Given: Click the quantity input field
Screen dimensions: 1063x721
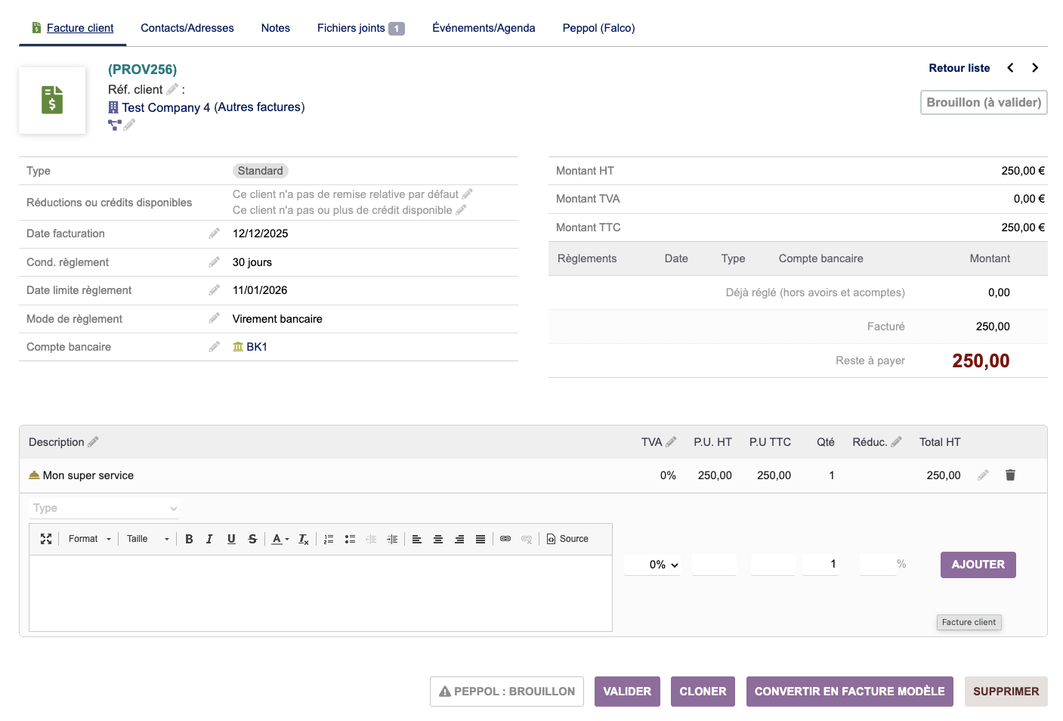Looking at the screenshot, I should click(x=820, y=564).
